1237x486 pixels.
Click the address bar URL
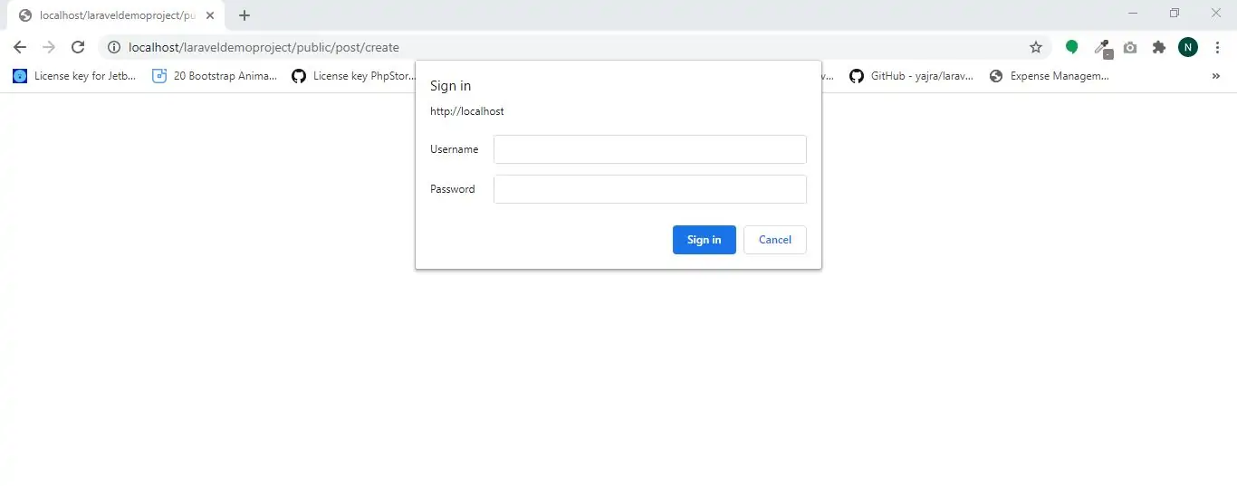tap(264, 47)
